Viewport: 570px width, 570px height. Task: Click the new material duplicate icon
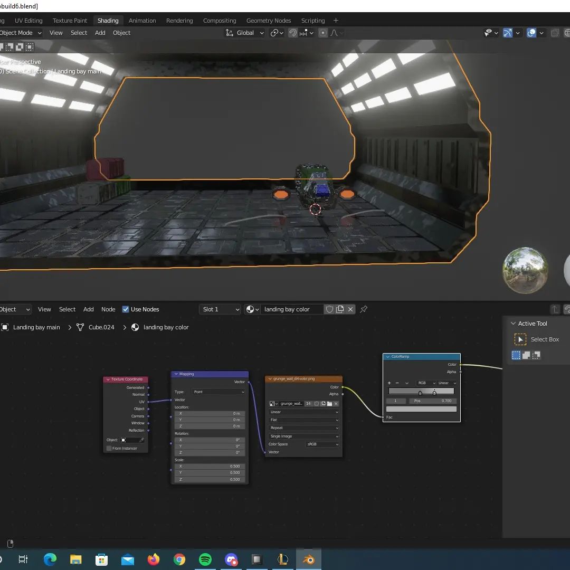(340, 309)
